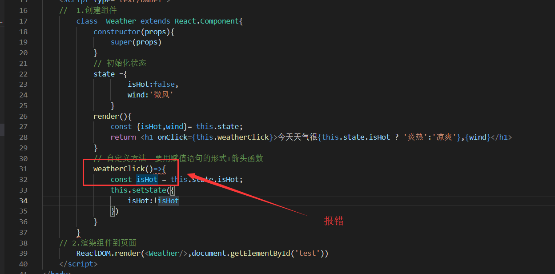Click 'ReactDOM' on line 39
555x274 pixels.
tap(93, 253)
